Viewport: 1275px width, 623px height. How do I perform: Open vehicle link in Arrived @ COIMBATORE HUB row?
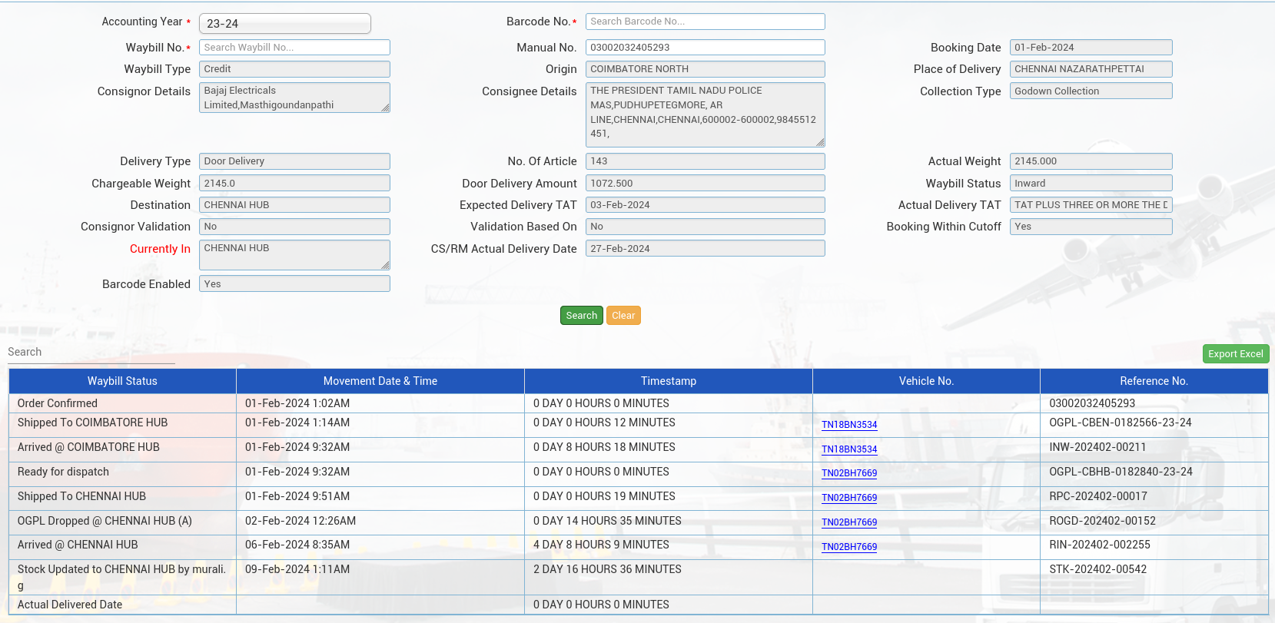[849, 449]
